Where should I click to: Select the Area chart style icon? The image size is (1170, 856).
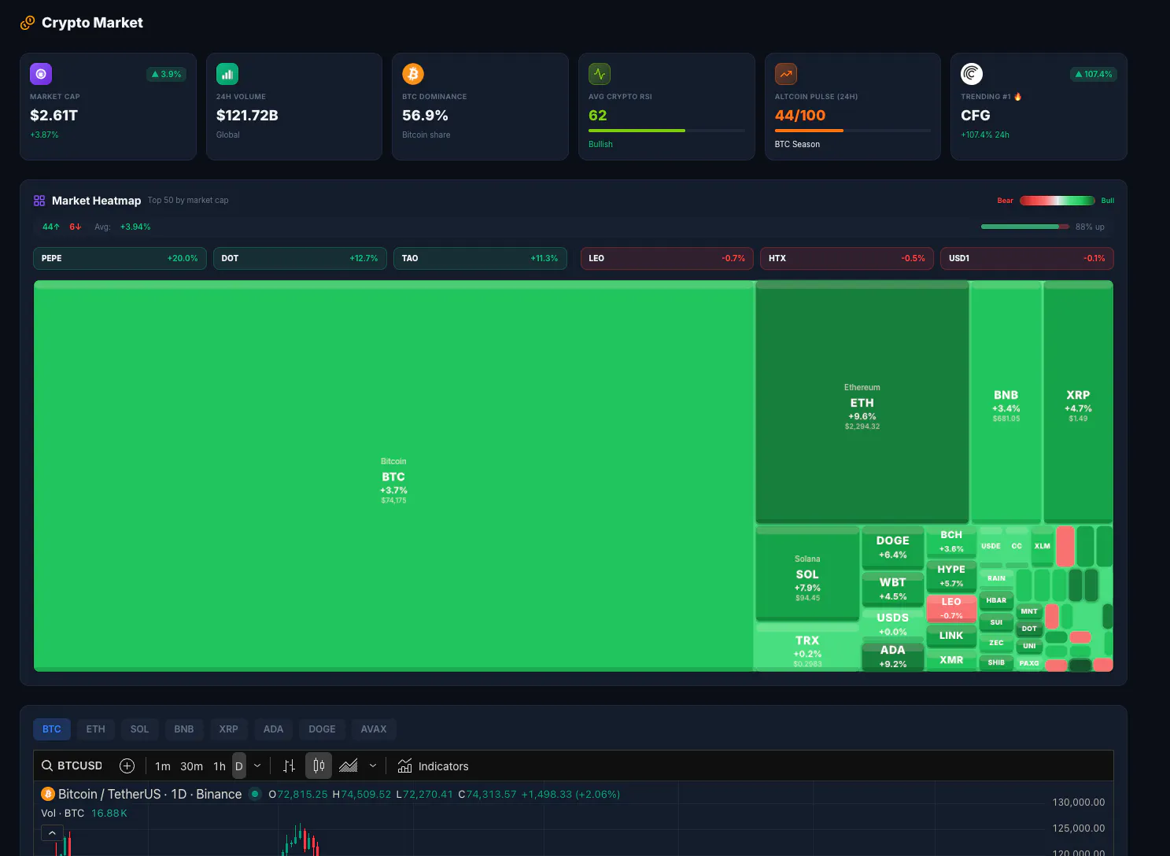(x=349, y=766)
